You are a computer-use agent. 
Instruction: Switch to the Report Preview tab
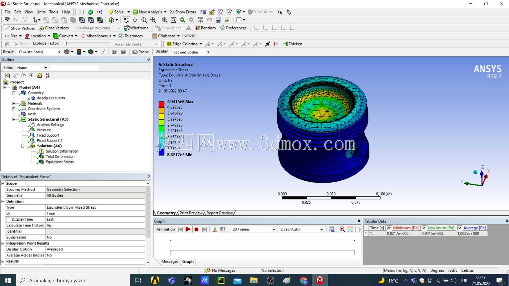coord(220,213)
